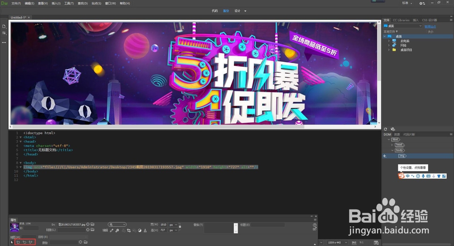The image size is (454, 246).
Task: Expand the 此电脑 tree node
Action: [389, 41]
